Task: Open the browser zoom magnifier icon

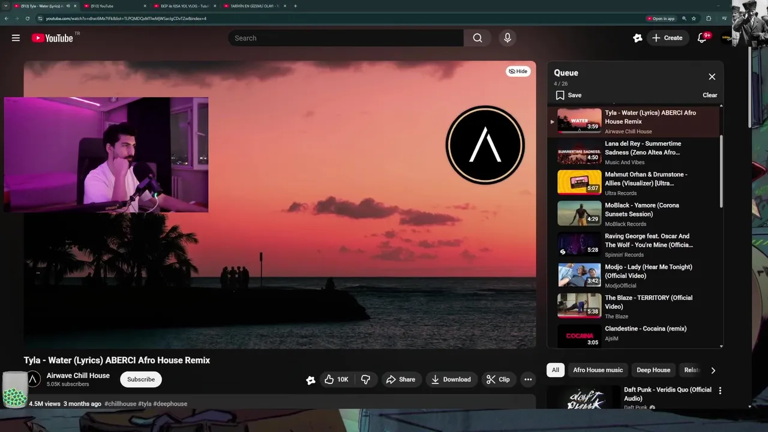Action: click(x=684, y=19)
